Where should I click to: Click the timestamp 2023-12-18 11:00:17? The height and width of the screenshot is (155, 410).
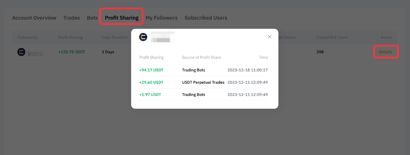coord(247,70)
